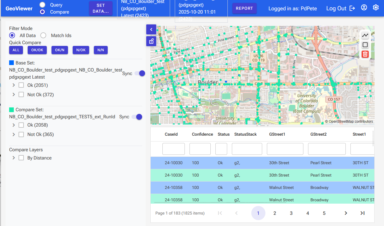Select the polyline draw tool on the map

click(x=365, y=35)
